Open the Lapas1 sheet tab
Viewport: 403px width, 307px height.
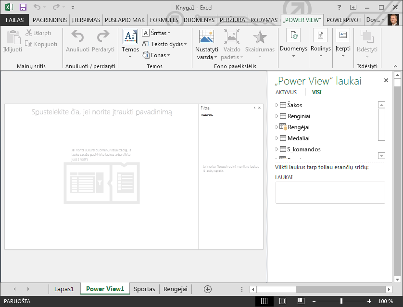click(x=64, y=289)
